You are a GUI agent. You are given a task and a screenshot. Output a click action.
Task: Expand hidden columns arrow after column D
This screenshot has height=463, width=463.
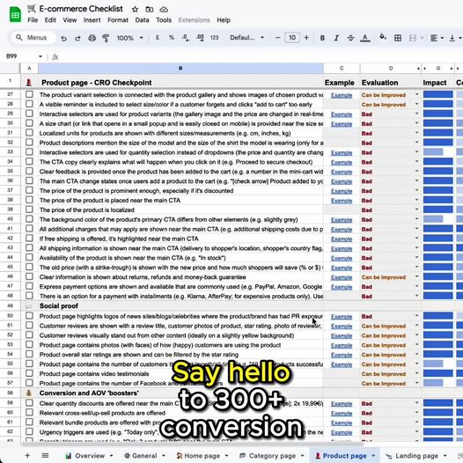tap(418, 69)
